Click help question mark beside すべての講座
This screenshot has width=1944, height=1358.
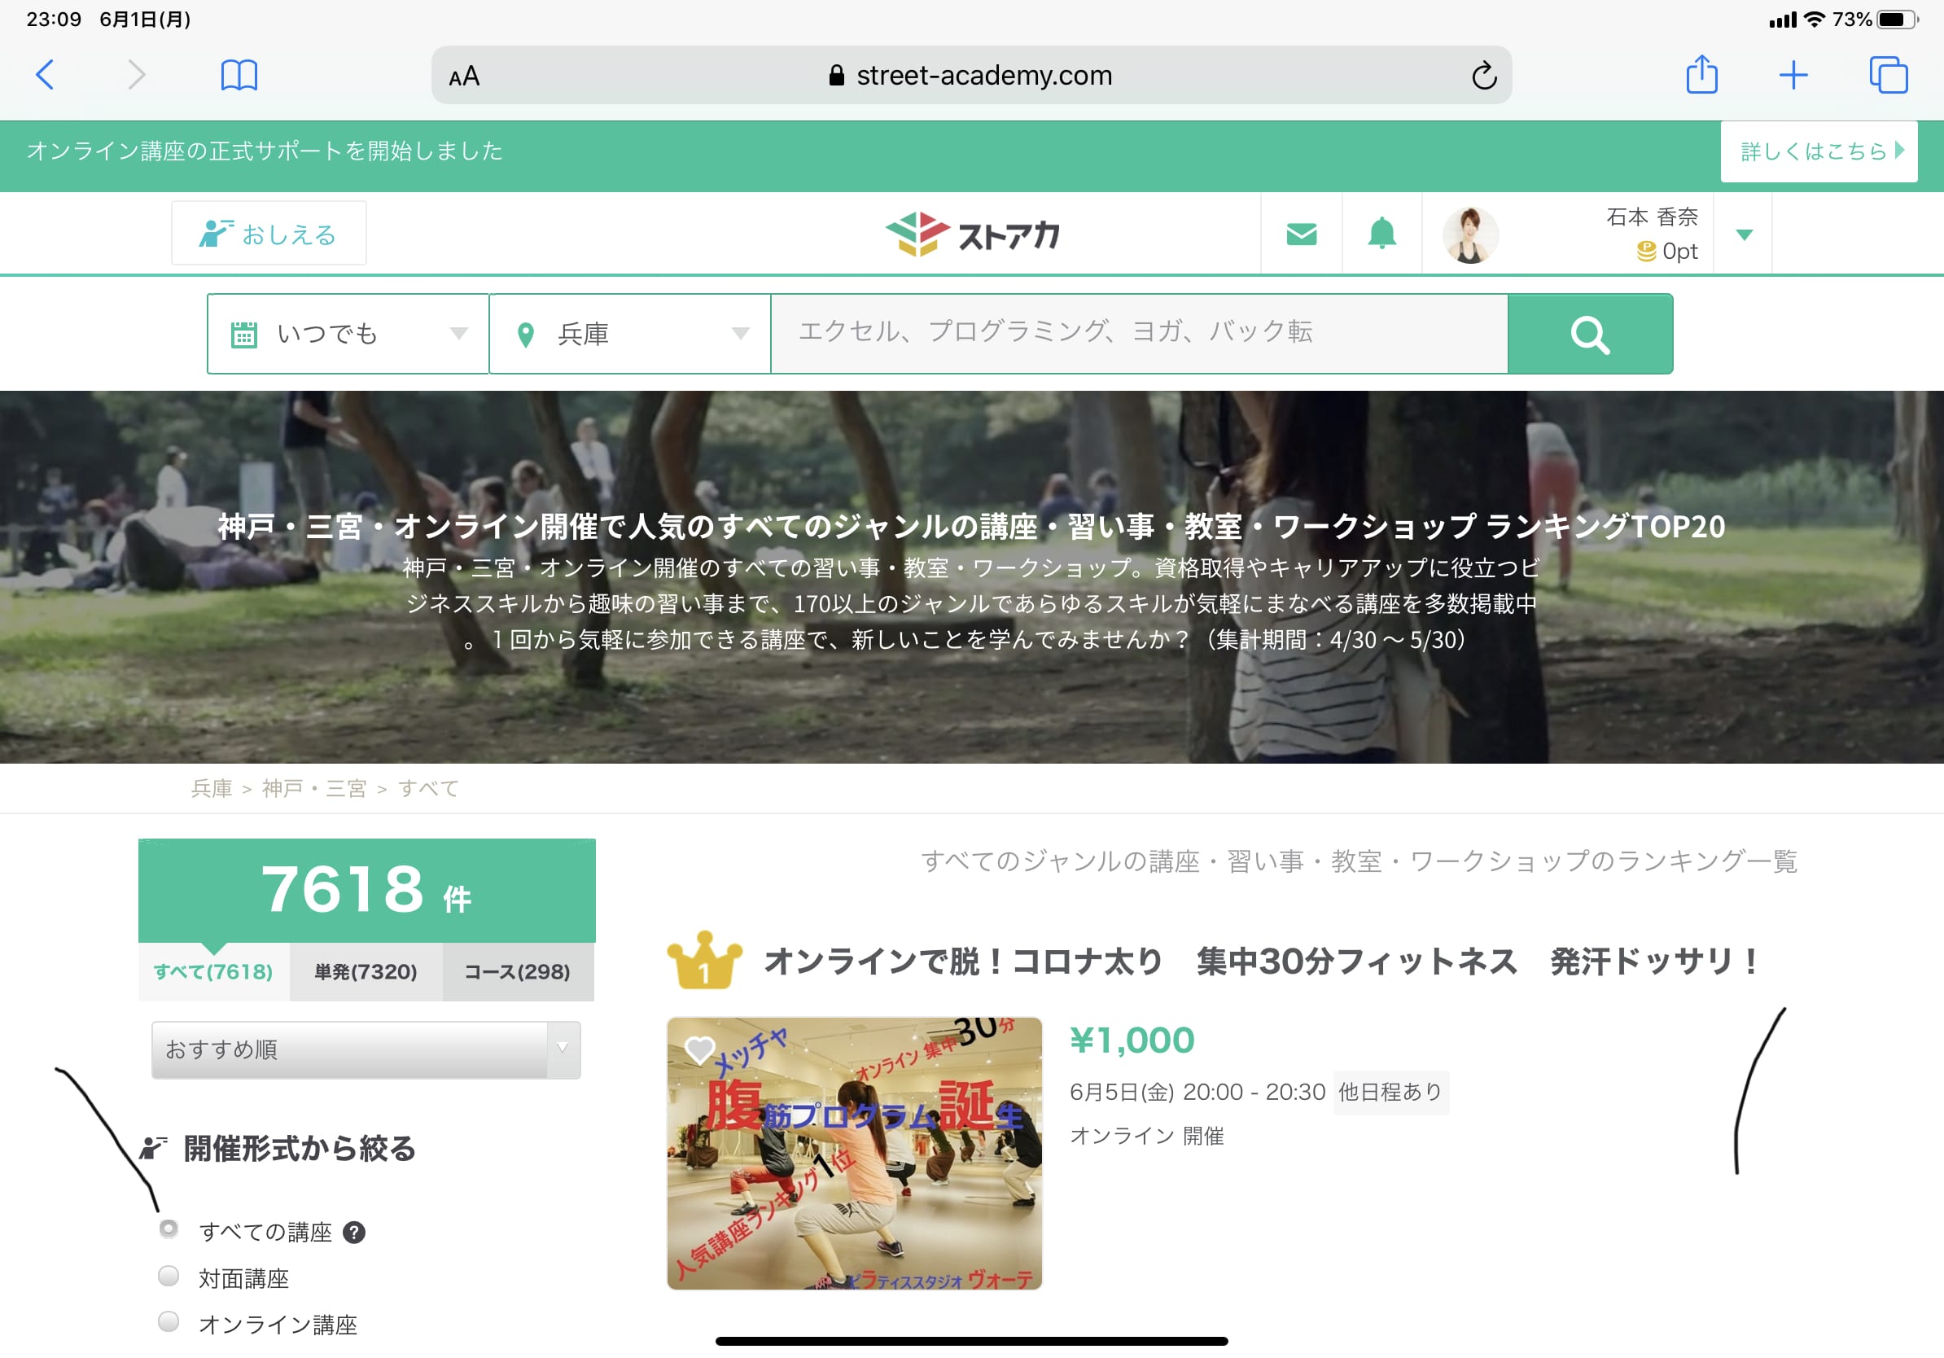354,1233
